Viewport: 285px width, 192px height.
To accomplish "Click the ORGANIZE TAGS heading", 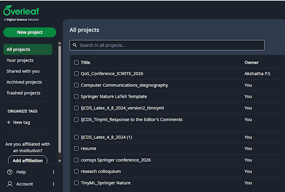I will [23, 111].
